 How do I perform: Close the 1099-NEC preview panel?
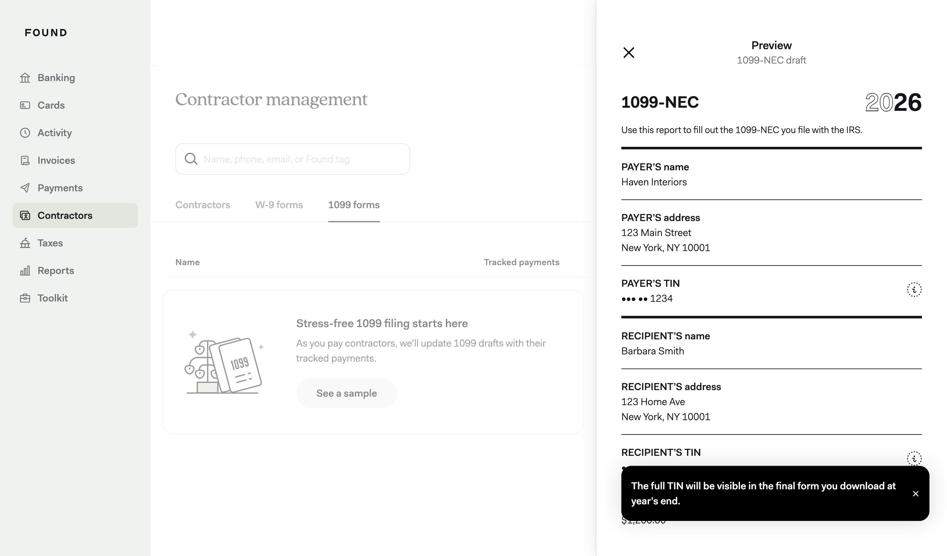629,52
